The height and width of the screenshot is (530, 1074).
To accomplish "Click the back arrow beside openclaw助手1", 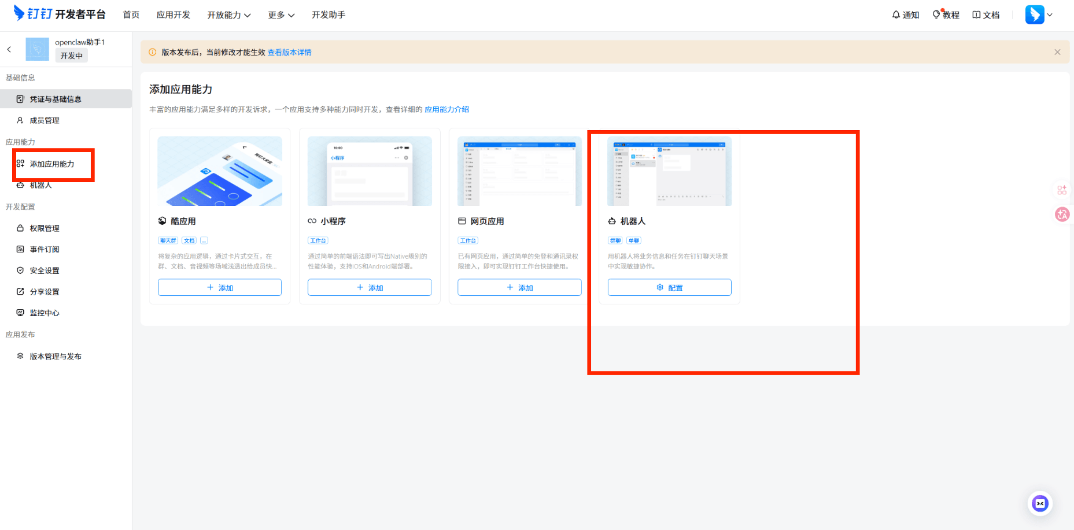I will tap(9, 49).
